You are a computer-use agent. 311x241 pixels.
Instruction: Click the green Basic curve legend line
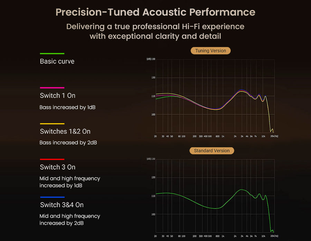point(52,54)
